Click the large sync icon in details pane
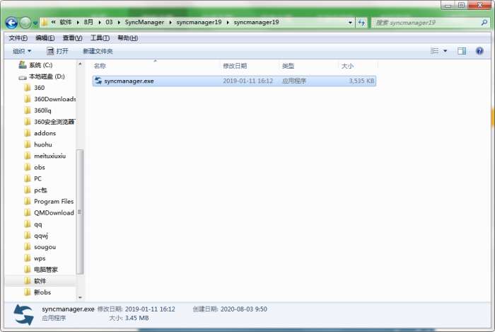Image resolution: width=495 pixels, height=332 pixels. [23, 314]
